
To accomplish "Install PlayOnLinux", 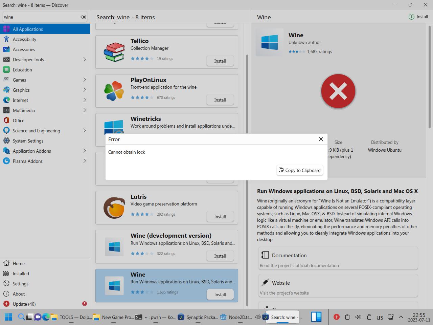I will click(220, 100).
